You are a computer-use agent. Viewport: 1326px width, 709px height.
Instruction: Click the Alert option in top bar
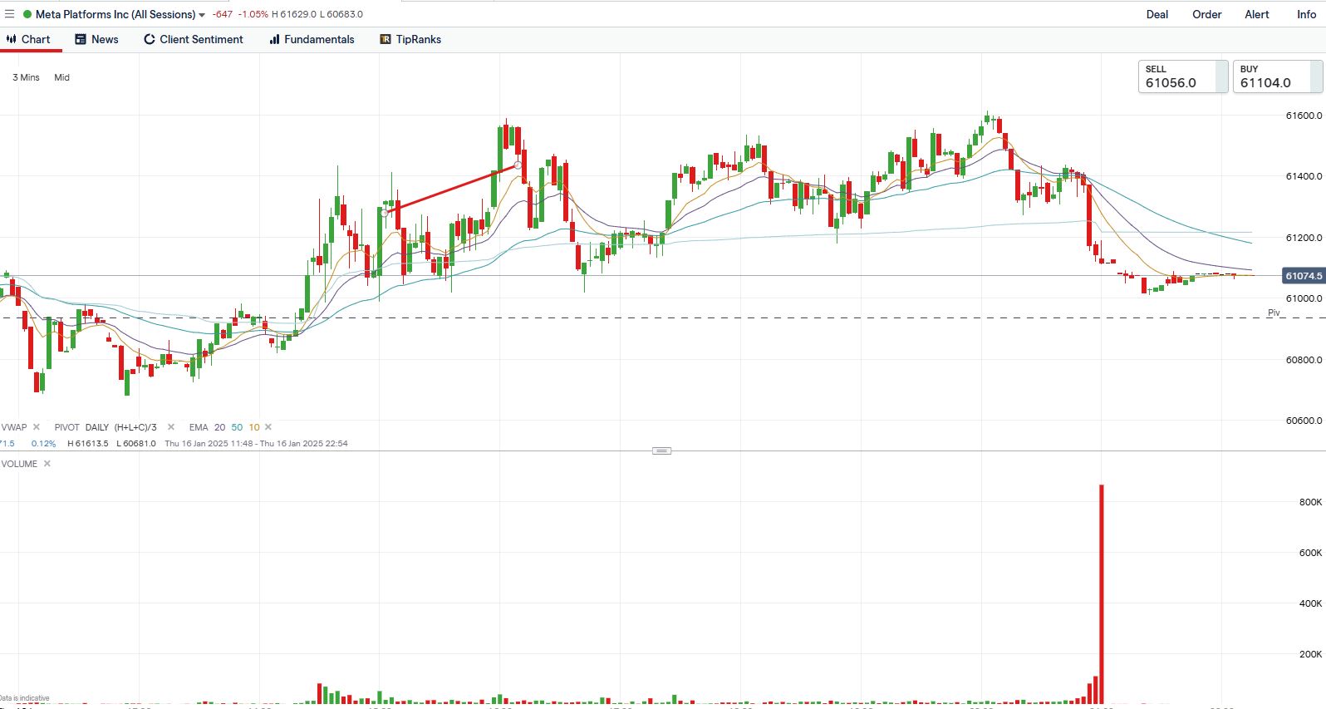coord(1256,14)
